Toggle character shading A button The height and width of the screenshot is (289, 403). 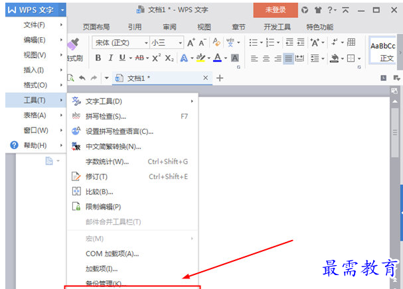(234, 58)
